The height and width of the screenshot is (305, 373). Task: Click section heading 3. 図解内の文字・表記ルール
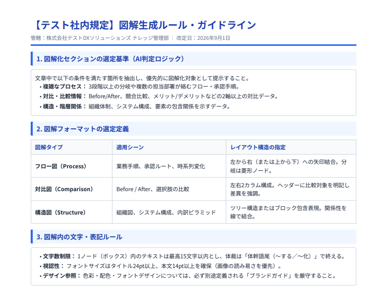click(x=79, y=237)
